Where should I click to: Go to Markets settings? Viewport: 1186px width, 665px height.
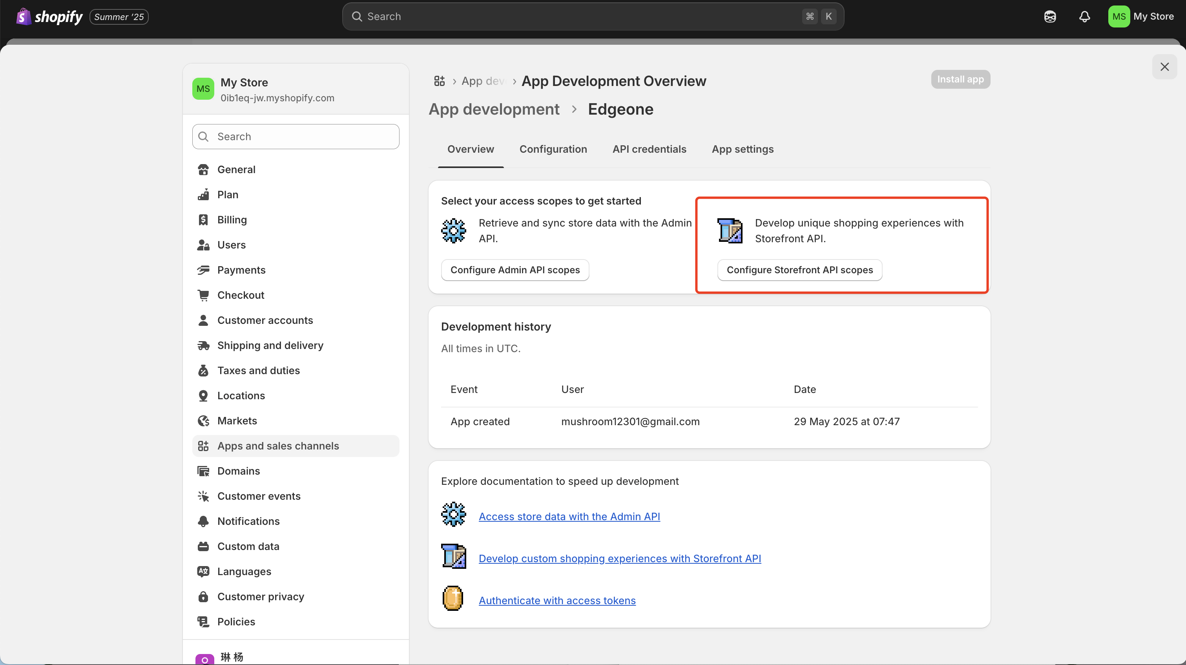[x=237, y=420]
